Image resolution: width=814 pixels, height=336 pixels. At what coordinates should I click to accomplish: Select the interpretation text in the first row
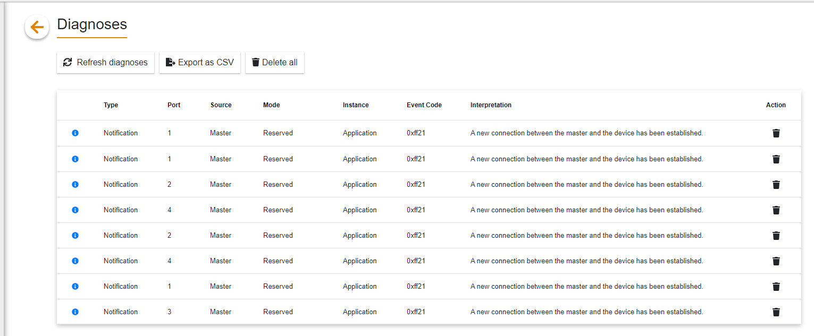[587, 133]
